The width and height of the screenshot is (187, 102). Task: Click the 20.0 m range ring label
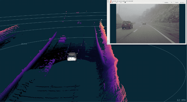click(24, 44)
